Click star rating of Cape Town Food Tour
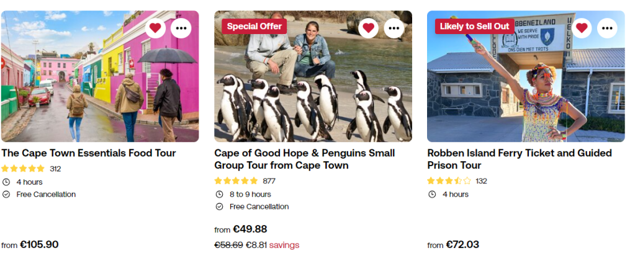 point(23,169)
